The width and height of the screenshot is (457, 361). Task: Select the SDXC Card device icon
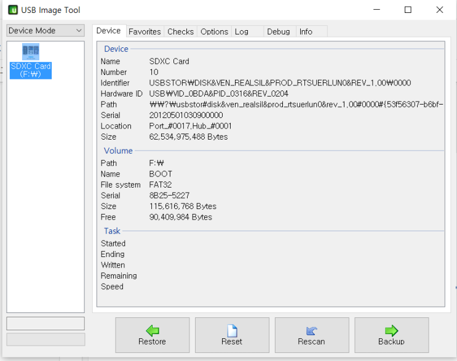click(x=31, y=52)
